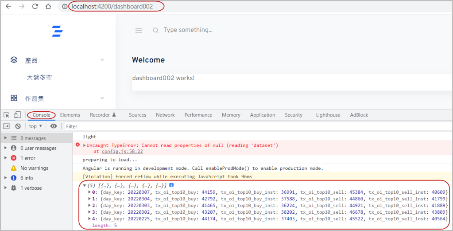Clear console with the clear icon
Screen dimensions: 453x231
18,126
